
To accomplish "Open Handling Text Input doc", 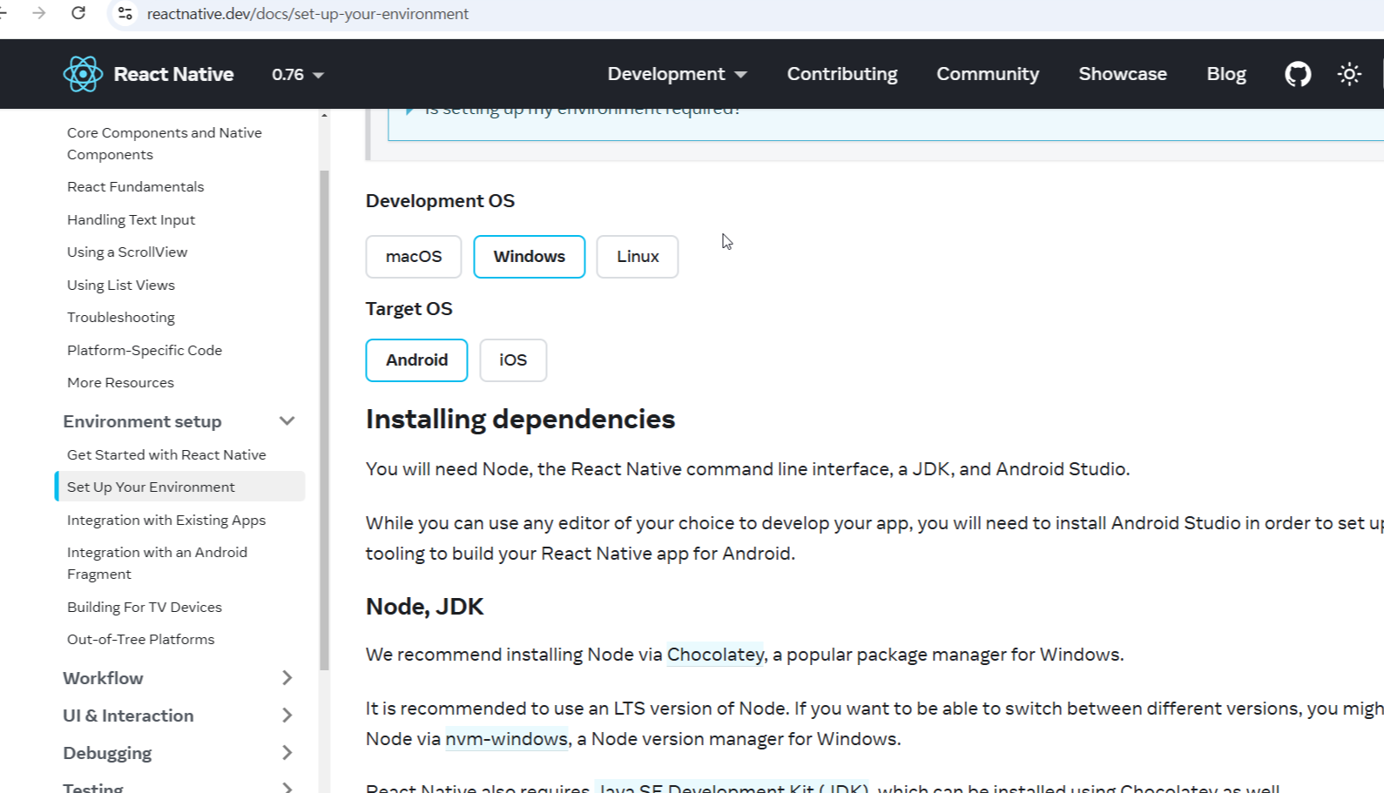I will [131, 220].
